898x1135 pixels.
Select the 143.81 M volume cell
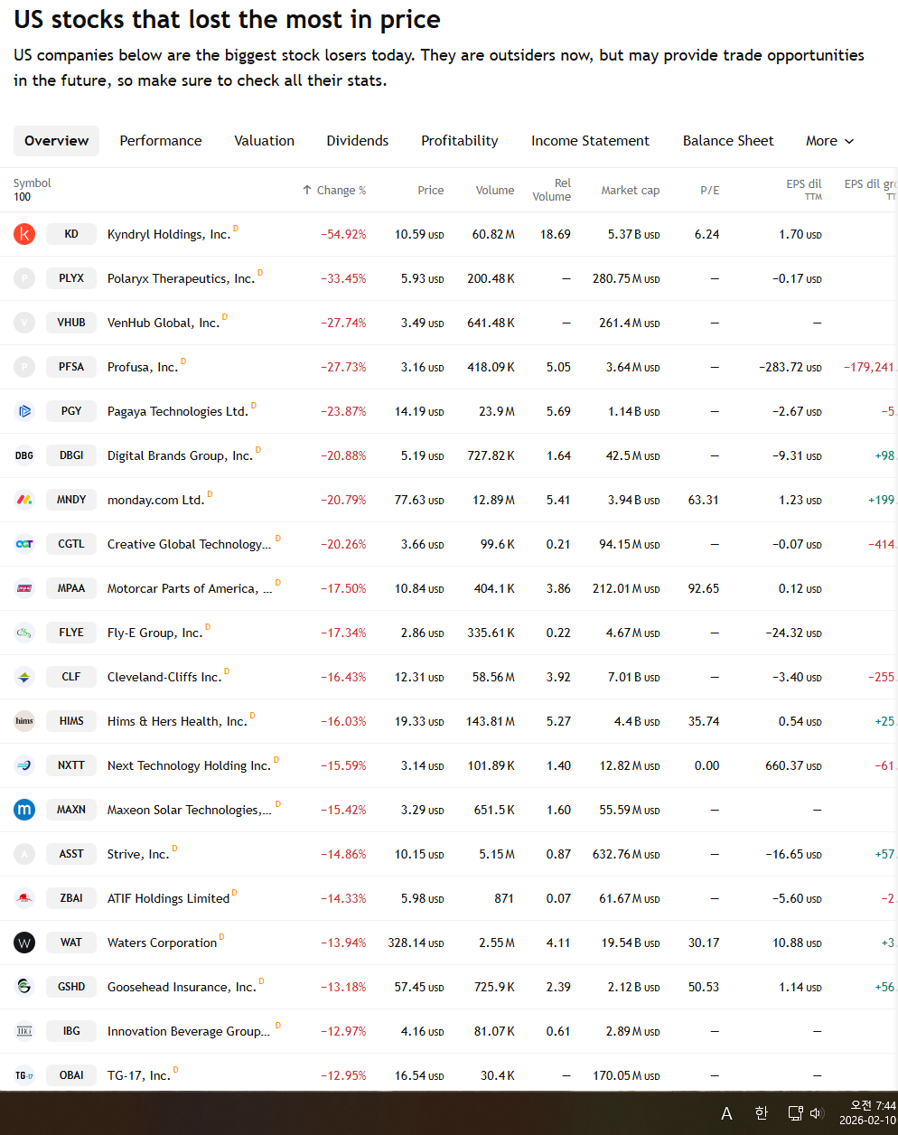tap(491, 721)
